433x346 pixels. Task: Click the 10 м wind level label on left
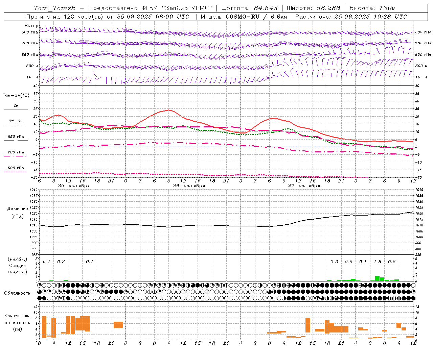pyautogui.click(x=32, y=77)
